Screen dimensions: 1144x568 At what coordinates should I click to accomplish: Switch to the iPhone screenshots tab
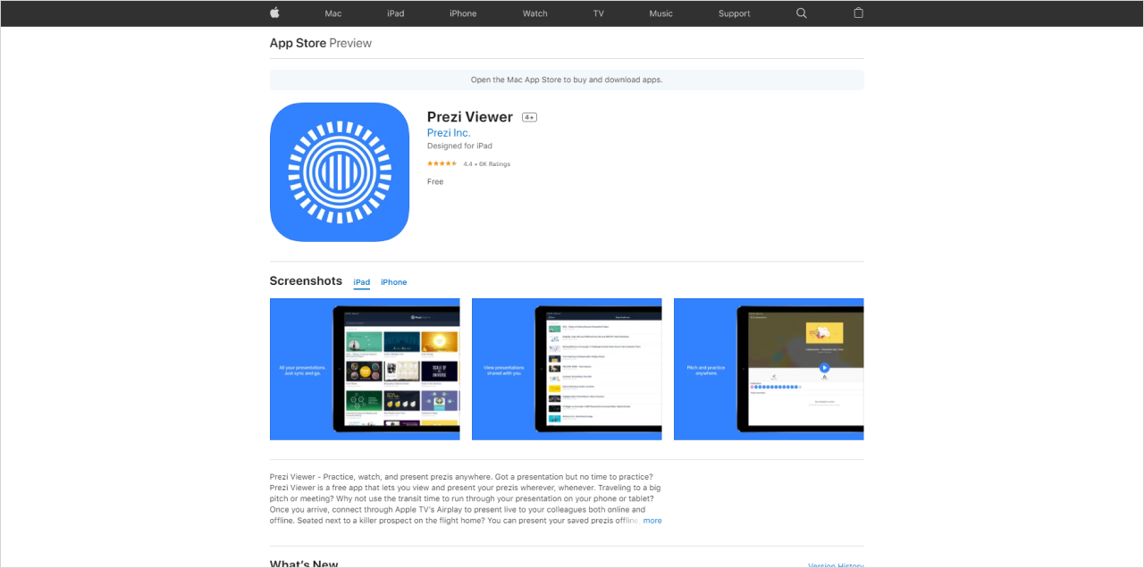click(393, 282)
